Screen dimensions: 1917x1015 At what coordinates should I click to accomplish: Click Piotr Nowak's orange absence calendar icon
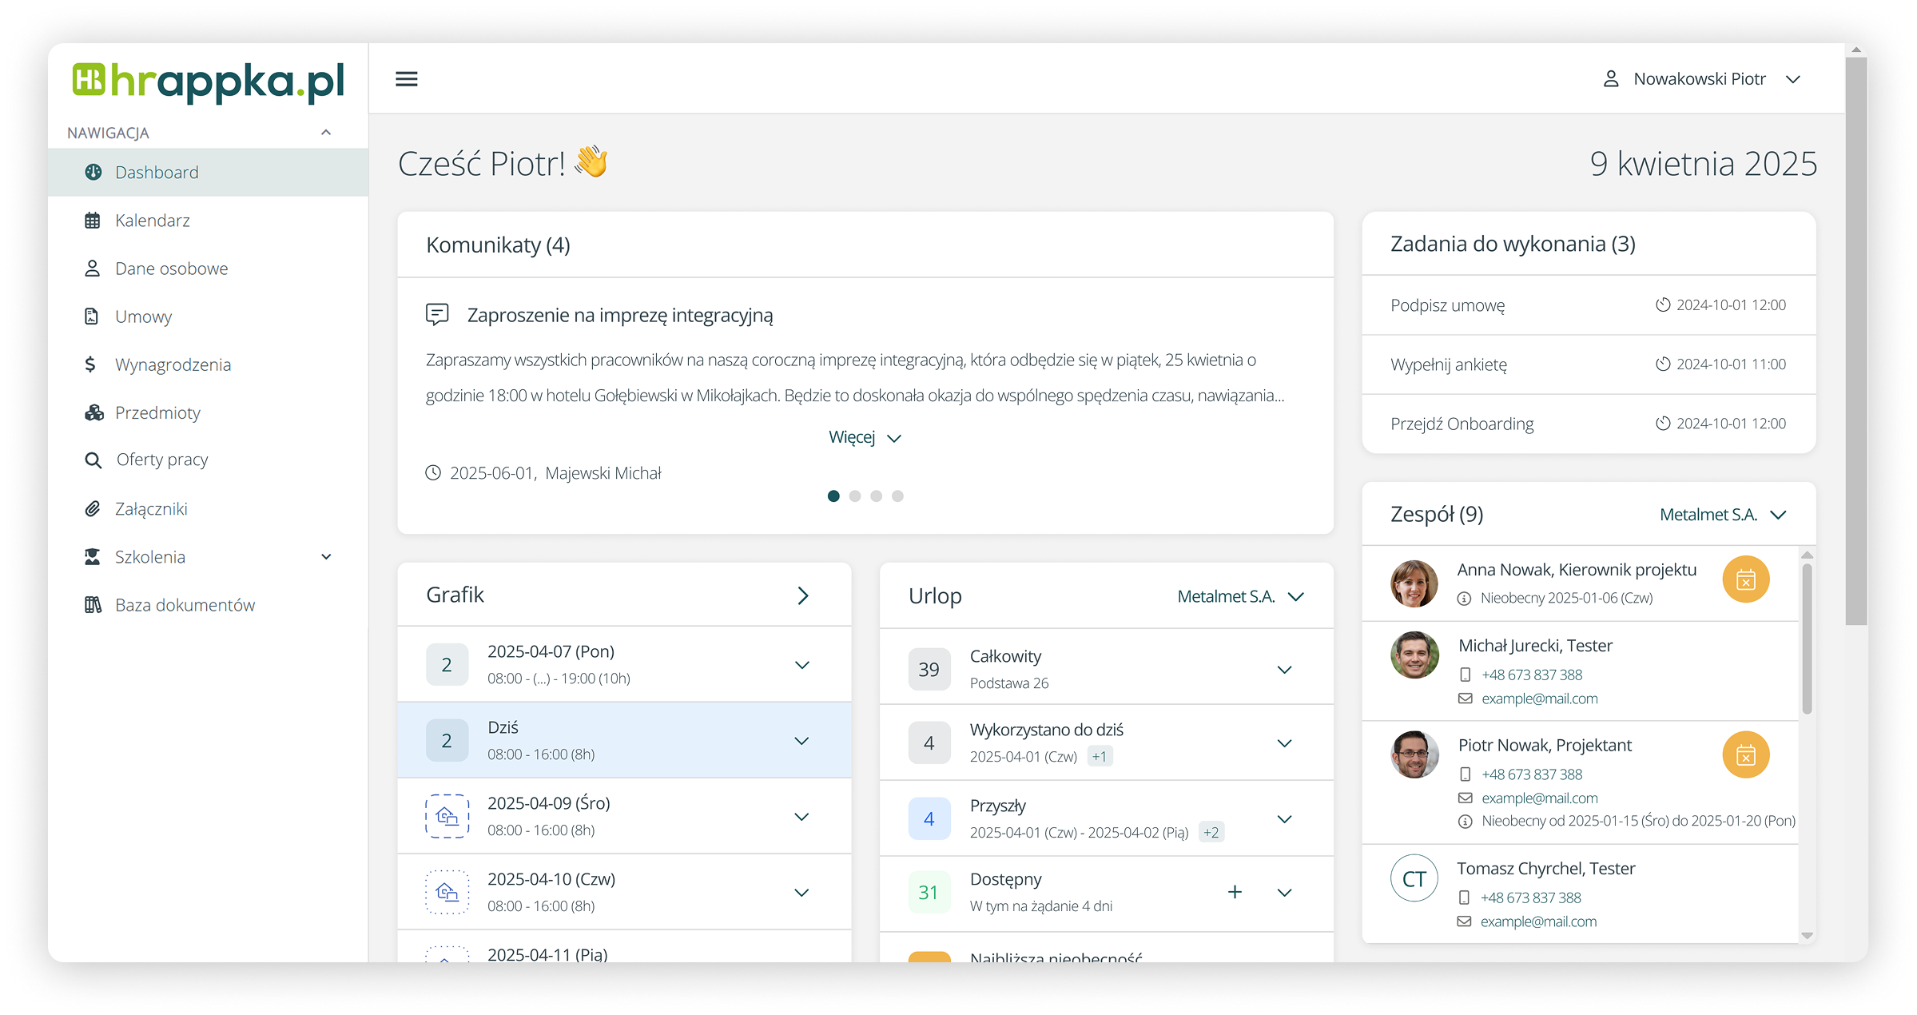1745,754
